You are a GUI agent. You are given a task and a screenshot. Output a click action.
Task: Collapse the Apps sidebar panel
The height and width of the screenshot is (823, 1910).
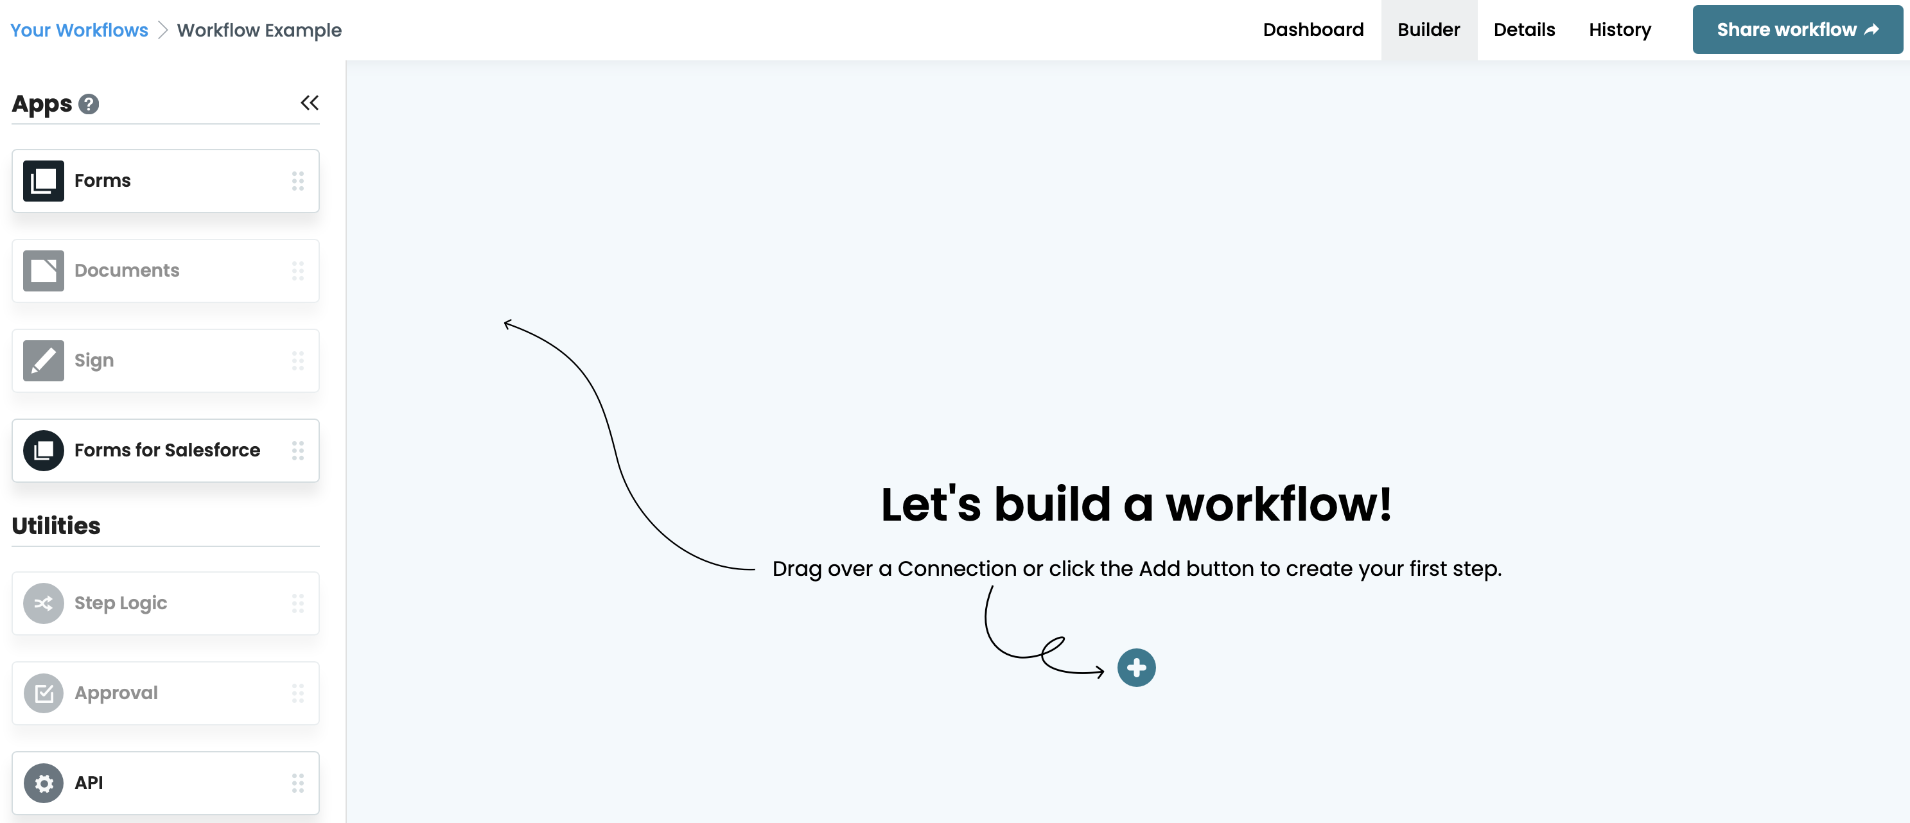(309, 103)
